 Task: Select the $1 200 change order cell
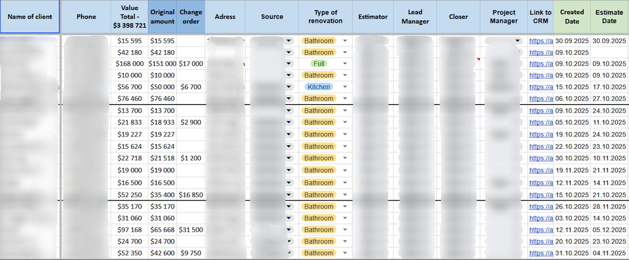pos(191,158)
